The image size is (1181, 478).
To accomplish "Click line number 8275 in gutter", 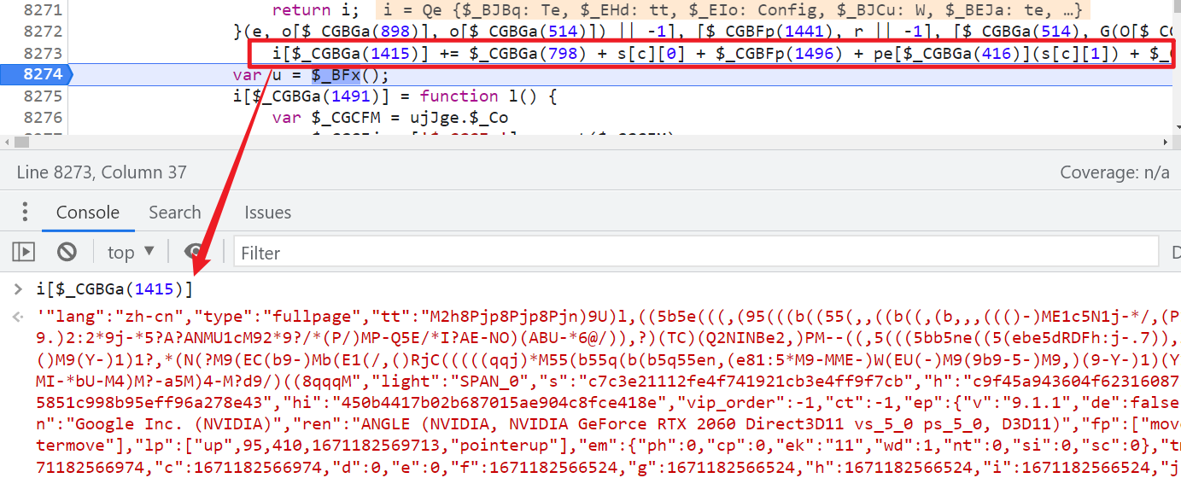I will 43,96.
